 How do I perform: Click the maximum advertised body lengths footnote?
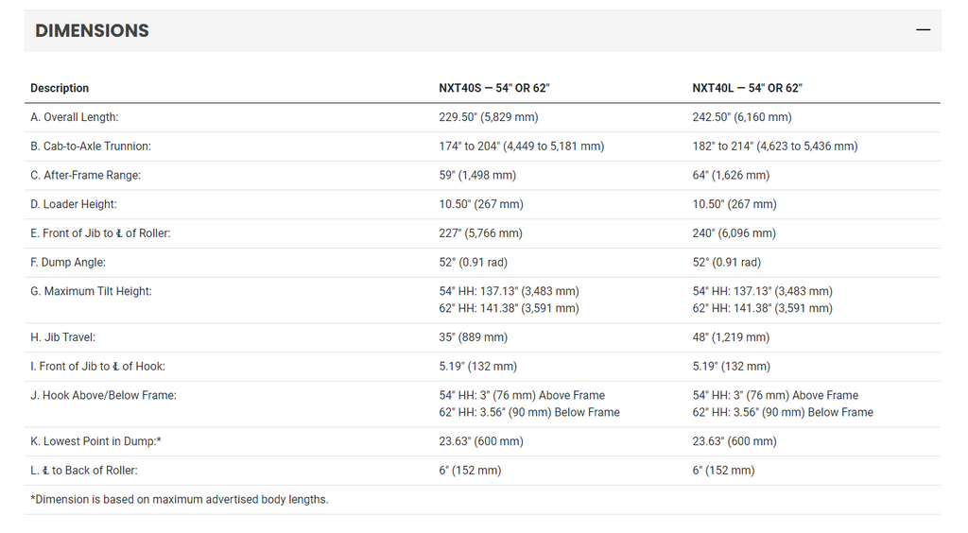coord(180,500)
